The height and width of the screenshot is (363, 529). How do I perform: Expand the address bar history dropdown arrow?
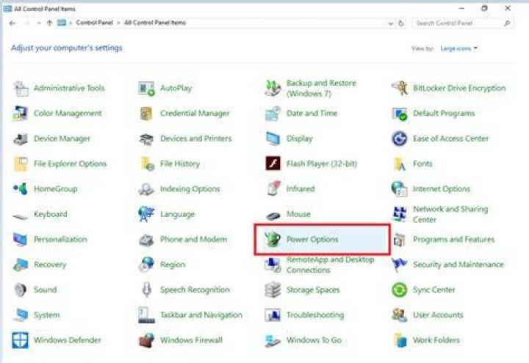[x=391, y=23]
